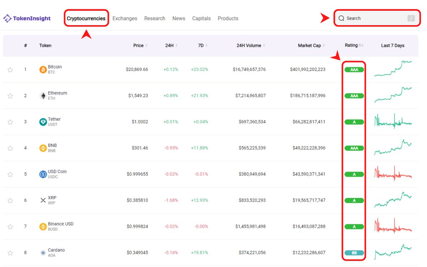The image size is (427, 267).
Task: Open the XRP token link
Action: tap(52, 198)
